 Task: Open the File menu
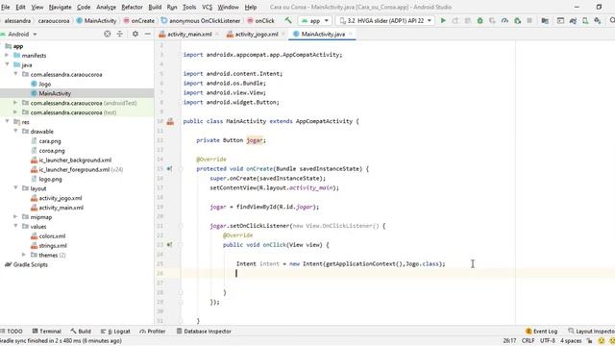(x=6, y=7)
